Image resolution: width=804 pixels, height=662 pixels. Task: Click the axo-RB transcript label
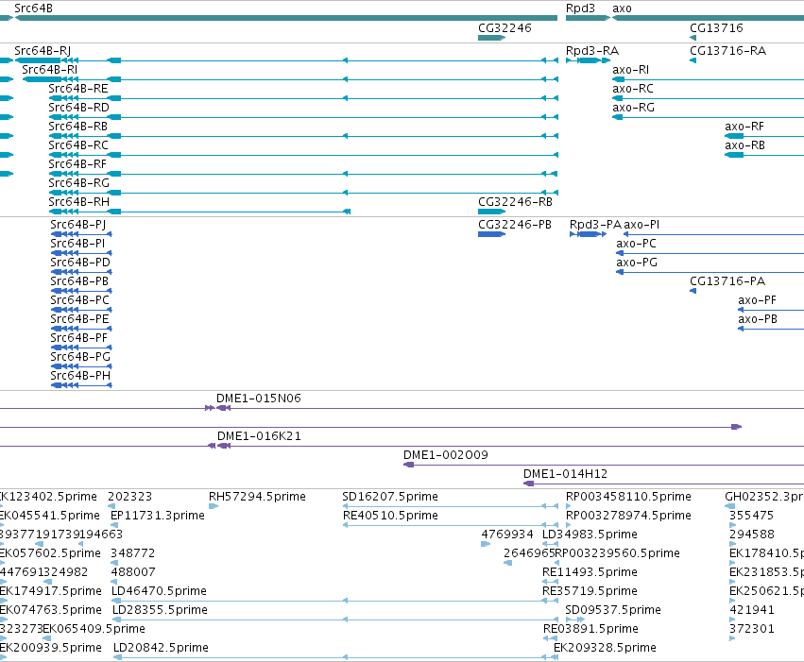pyautogui.click(x=744, y=145)
